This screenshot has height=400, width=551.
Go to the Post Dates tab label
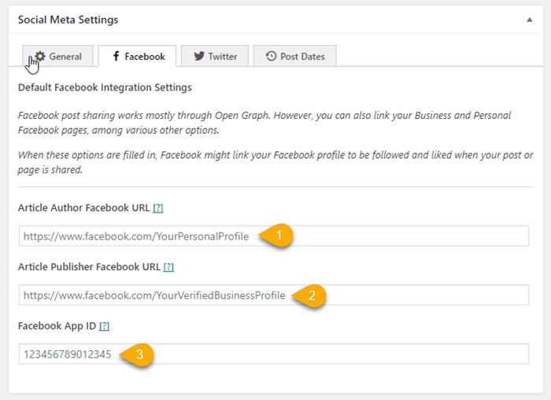tap(302, 57)
